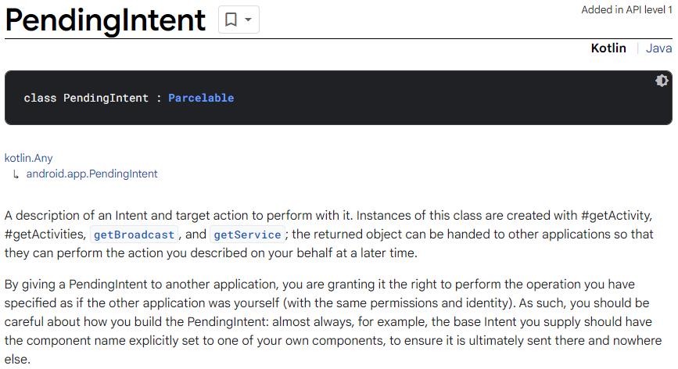Open the Parcelable link in code block
678x369 pixels.
201,98
